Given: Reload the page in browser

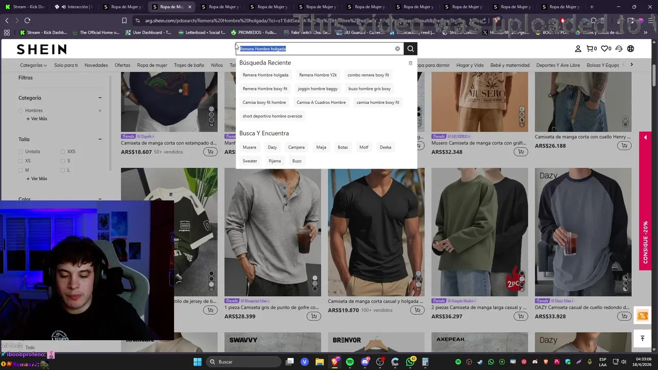Looking at the screenshot, I should (27, 21).
